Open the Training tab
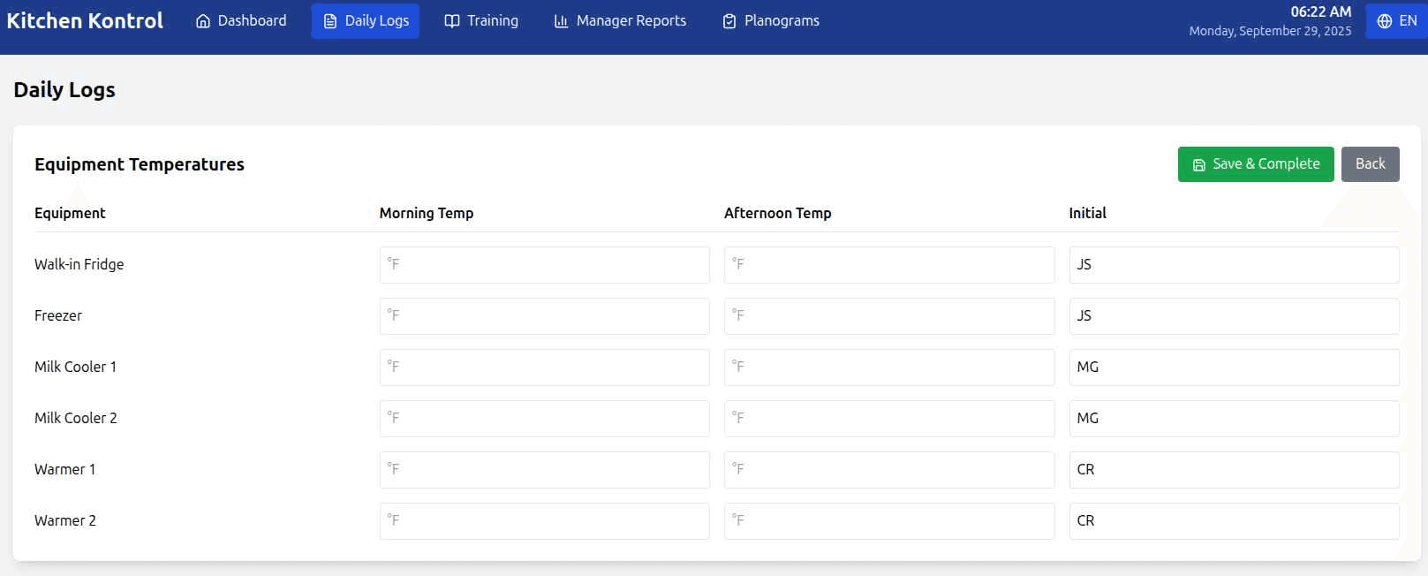The width and height of the screenshot is (1428, 576). [481, 21]
